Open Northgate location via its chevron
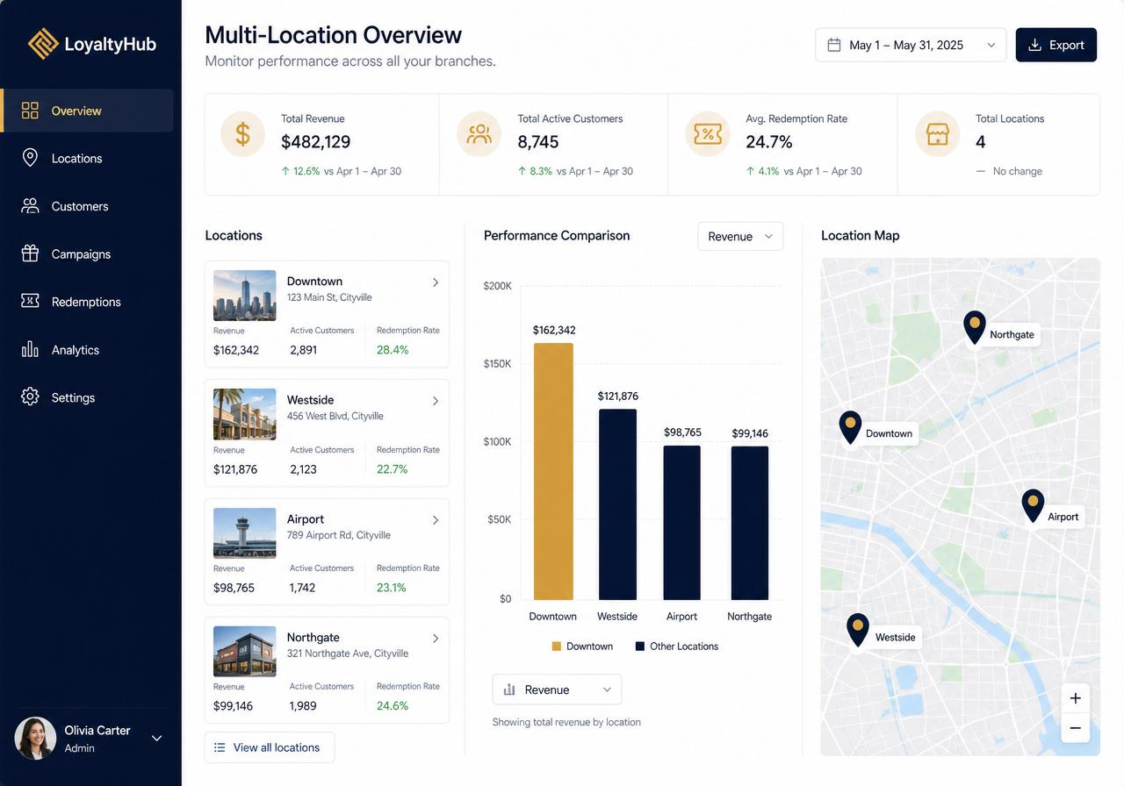Image resolution: width=1124 pixels, height=786 pixels. pos(436,639)
